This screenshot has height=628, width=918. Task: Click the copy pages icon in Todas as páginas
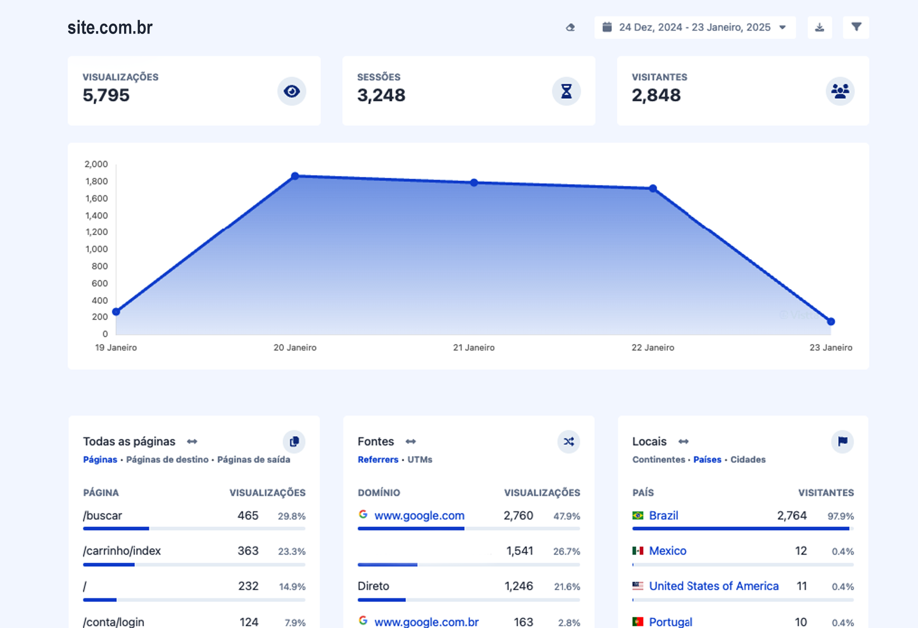click(294, 441)
